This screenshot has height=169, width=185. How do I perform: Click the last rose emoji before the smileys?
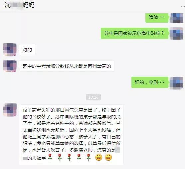tap(89, 157)
